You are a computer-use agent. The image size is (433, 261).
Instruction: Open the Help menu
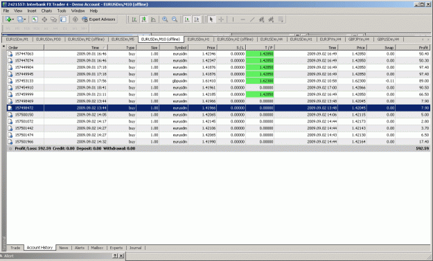pos(94,11)
